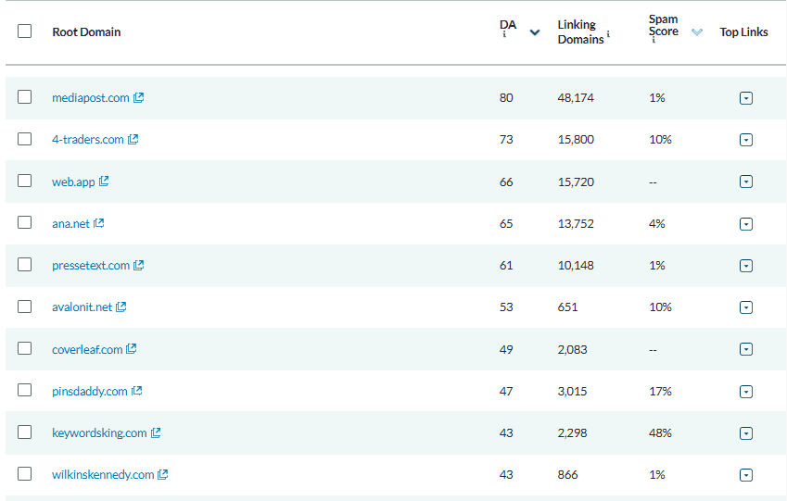The width and height of the screenshot is (787, 501).
Task: Tick the checkbox for mediapost.com row
Action: click(x=25, y=97)
